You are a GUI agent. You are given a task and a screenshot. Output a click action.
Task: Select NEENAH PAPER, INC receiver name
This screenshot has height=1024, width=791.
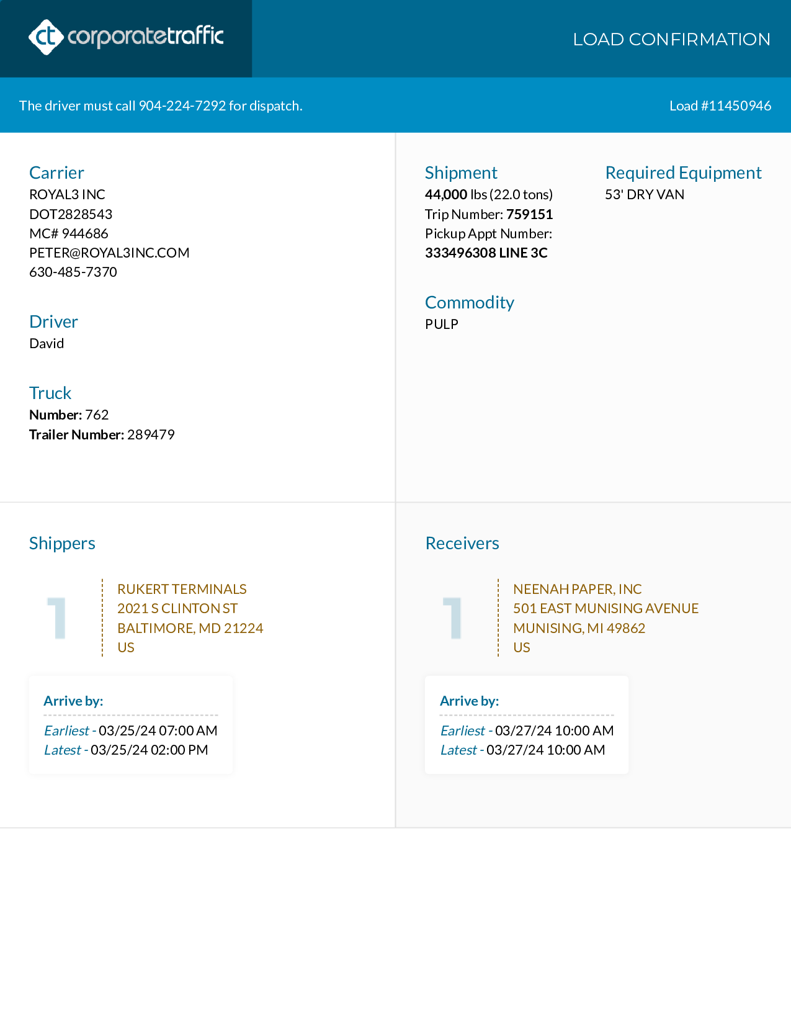coord(578,589)
